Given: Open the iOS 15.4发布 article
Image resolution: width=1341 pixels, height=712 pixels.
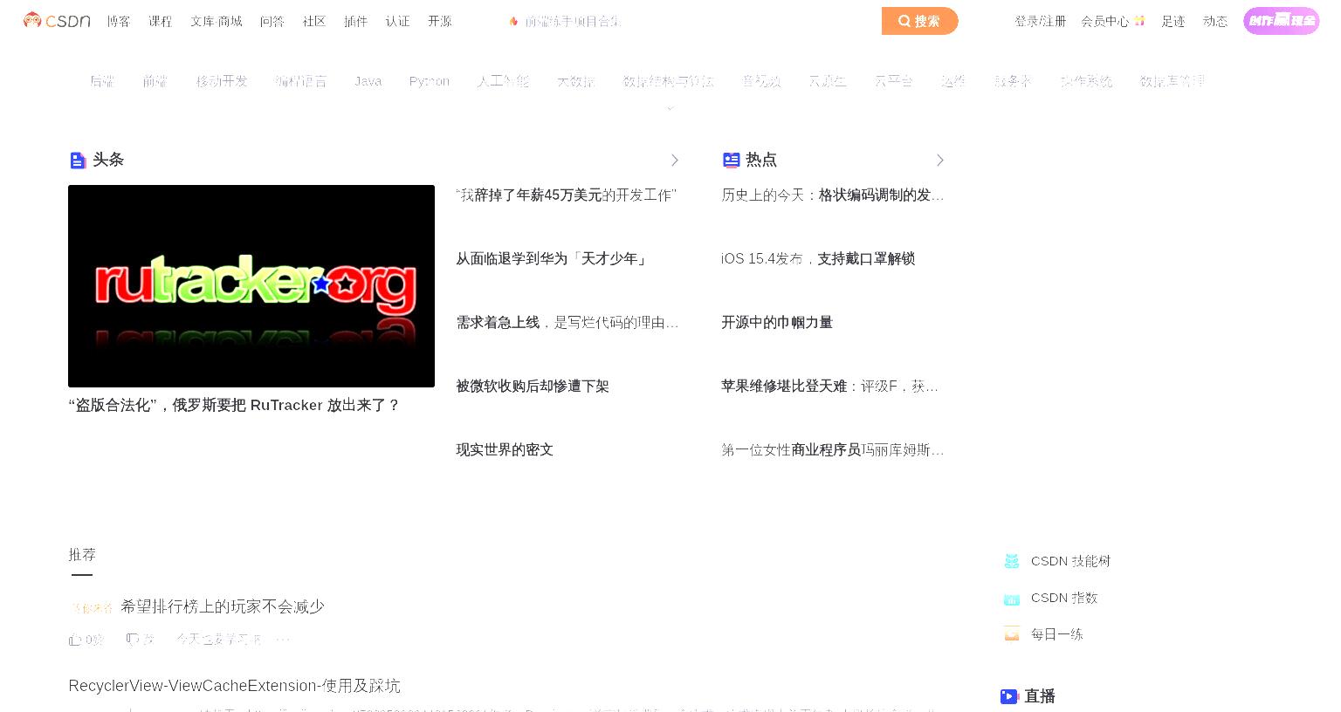Looking at the screenshot, I should (x=818, y=259).
